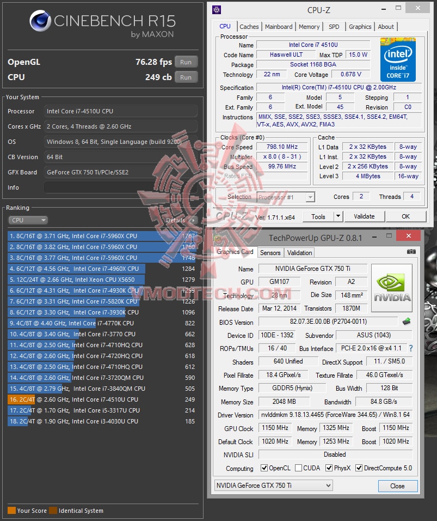Viewport: 437px width, 521px height.
Task: Toggle the OpenCL checkbox in GPU-Z
Action: tap(264, 468)
